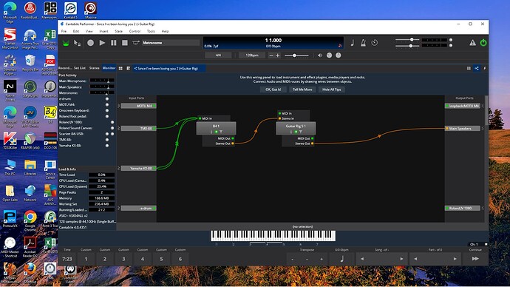Toggle the B4 1 plugin enable indicator
Image resolution: width=510 pixels, height=287 pixels.
point(217,132)
